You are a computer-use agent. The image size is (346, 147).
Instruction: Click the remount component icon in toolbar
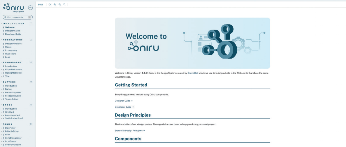(50, 5)
